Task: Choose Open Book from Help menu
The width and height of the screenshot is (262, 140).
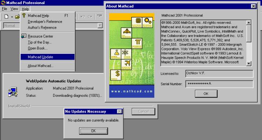Action: (48, 48)
